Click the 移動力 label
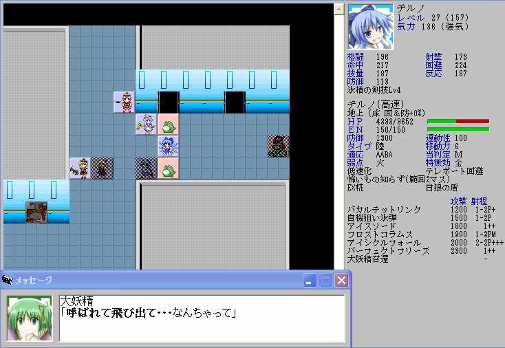 (x=438, y=146)
